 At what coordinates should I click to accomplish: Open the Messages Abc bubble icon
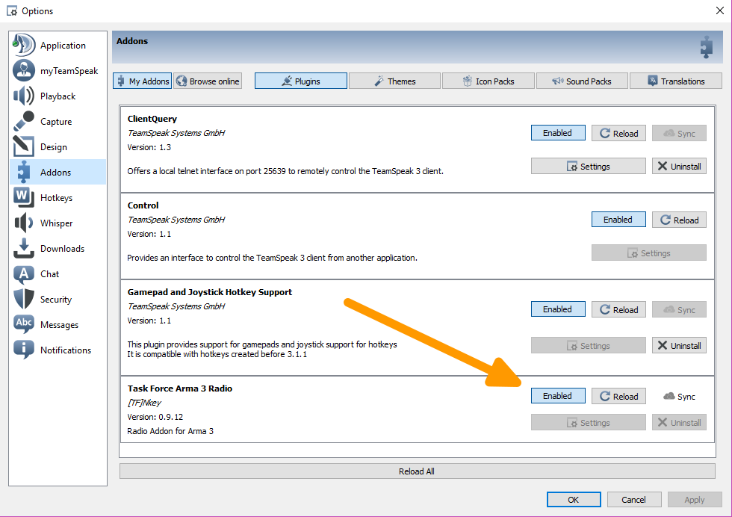(x=23, y=324)
